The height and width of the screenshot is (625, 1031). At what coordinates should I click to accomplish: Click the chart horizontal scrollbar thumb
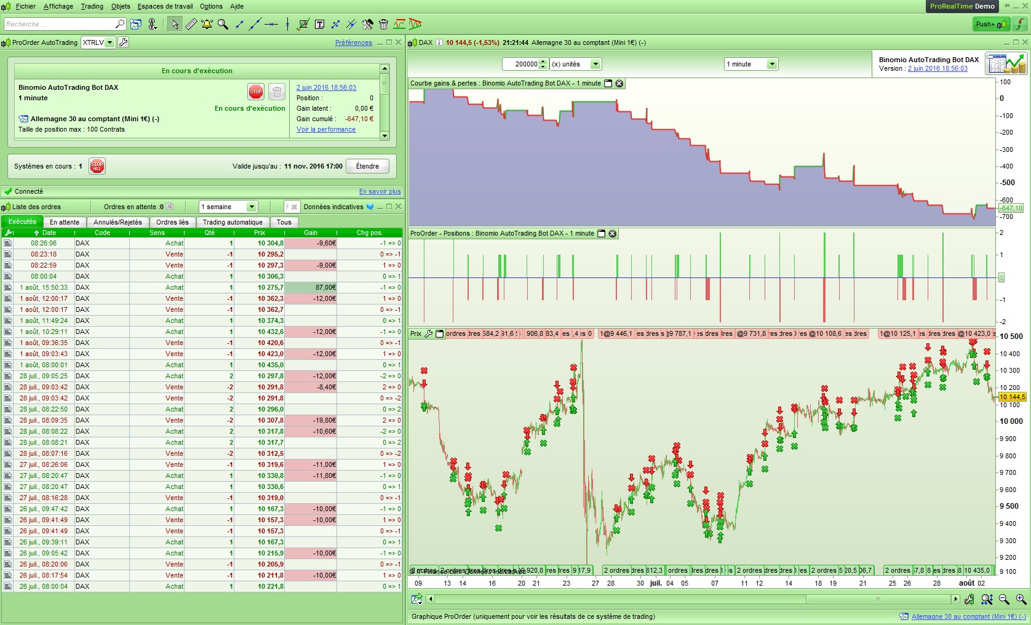[x=878, y=599]
